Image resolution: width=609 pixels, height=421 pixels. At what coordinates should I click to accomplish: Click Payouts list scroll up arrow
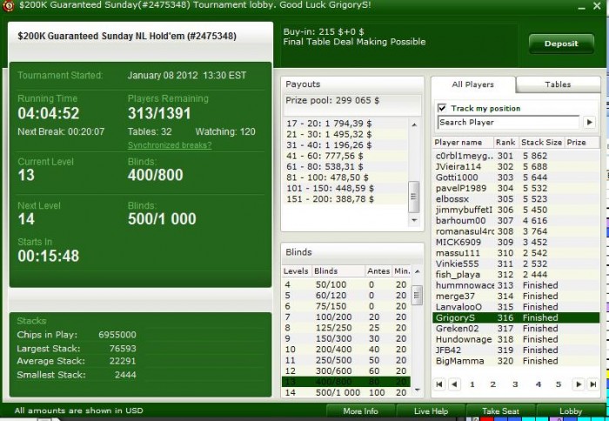coord(414,124)
